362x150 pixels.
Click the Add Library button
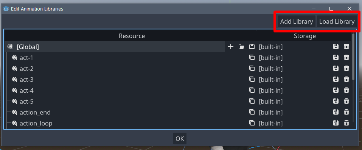point(297,21)
